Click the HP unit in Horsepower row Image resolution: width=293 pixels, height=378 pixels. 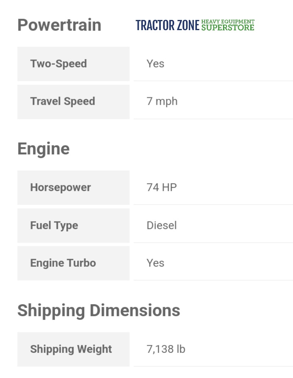click(x=169, y=188)
